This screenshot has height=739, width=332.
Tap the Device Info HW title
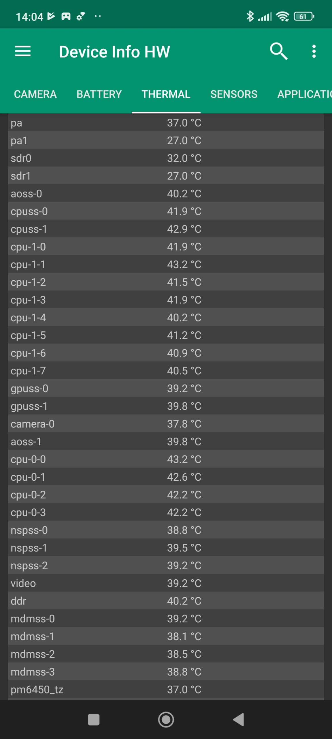click(114, 52)
